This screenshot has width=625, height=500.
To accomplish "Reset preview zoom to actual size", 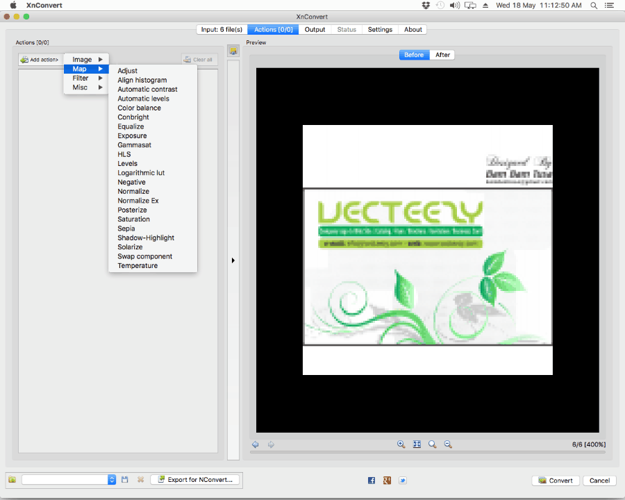I will [433, 444].
